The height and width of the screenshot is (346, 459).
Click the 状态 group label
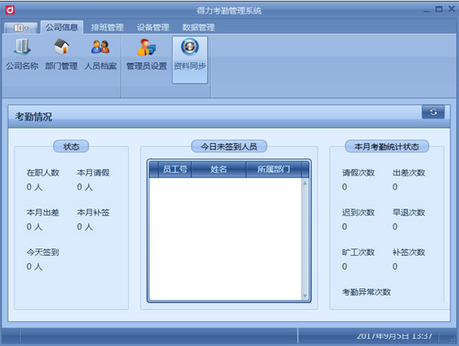72,146
